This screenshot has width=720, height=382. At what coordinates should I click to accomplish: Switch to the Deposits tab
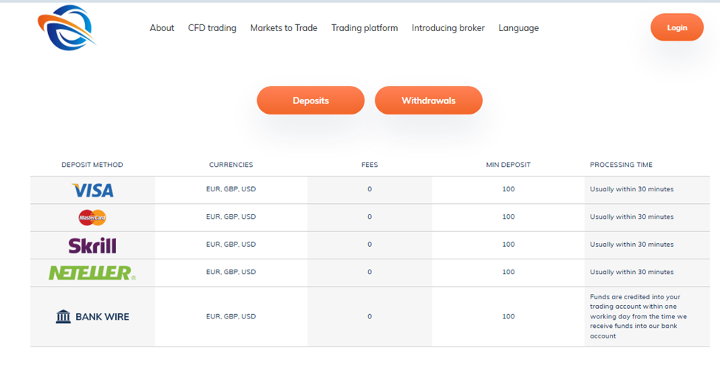pos(310,100)
